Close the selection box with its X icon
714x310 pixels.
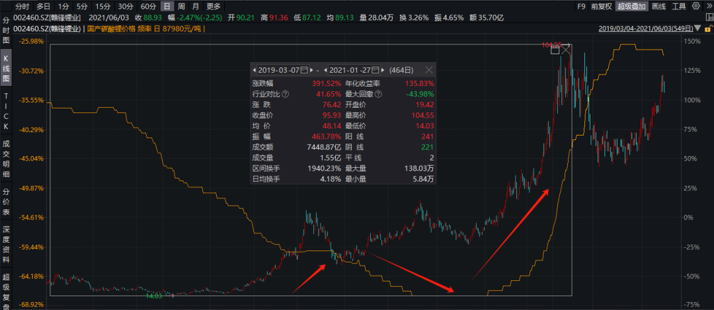pyautogui.click(x=565, y=50)
